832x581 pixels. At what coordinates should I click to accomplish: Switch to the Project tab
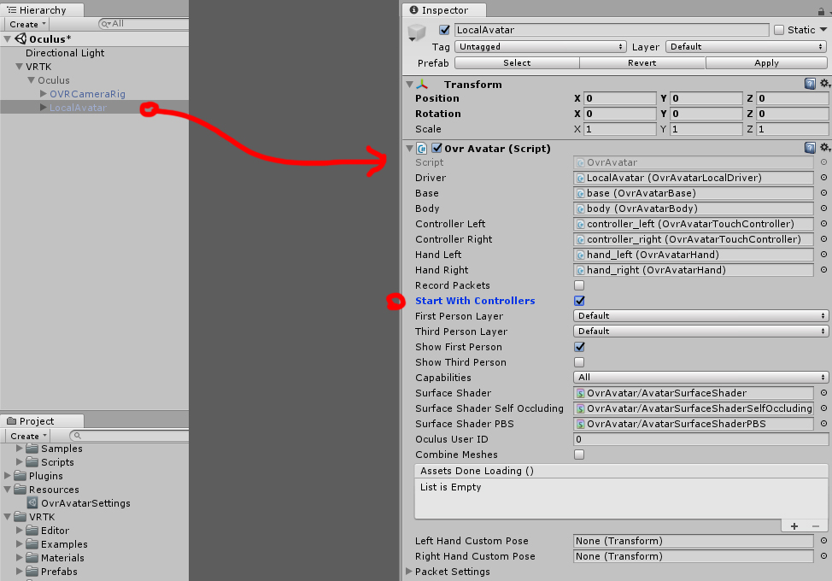point(42,421)
